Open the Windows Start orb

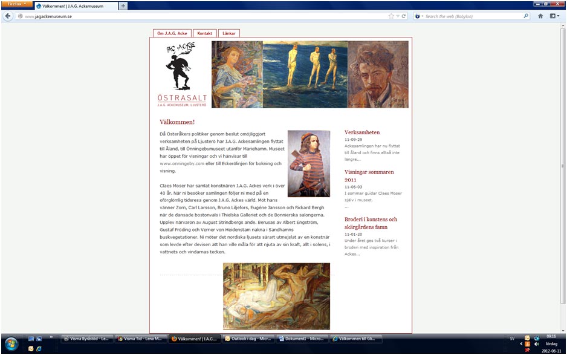coord(11,344)
